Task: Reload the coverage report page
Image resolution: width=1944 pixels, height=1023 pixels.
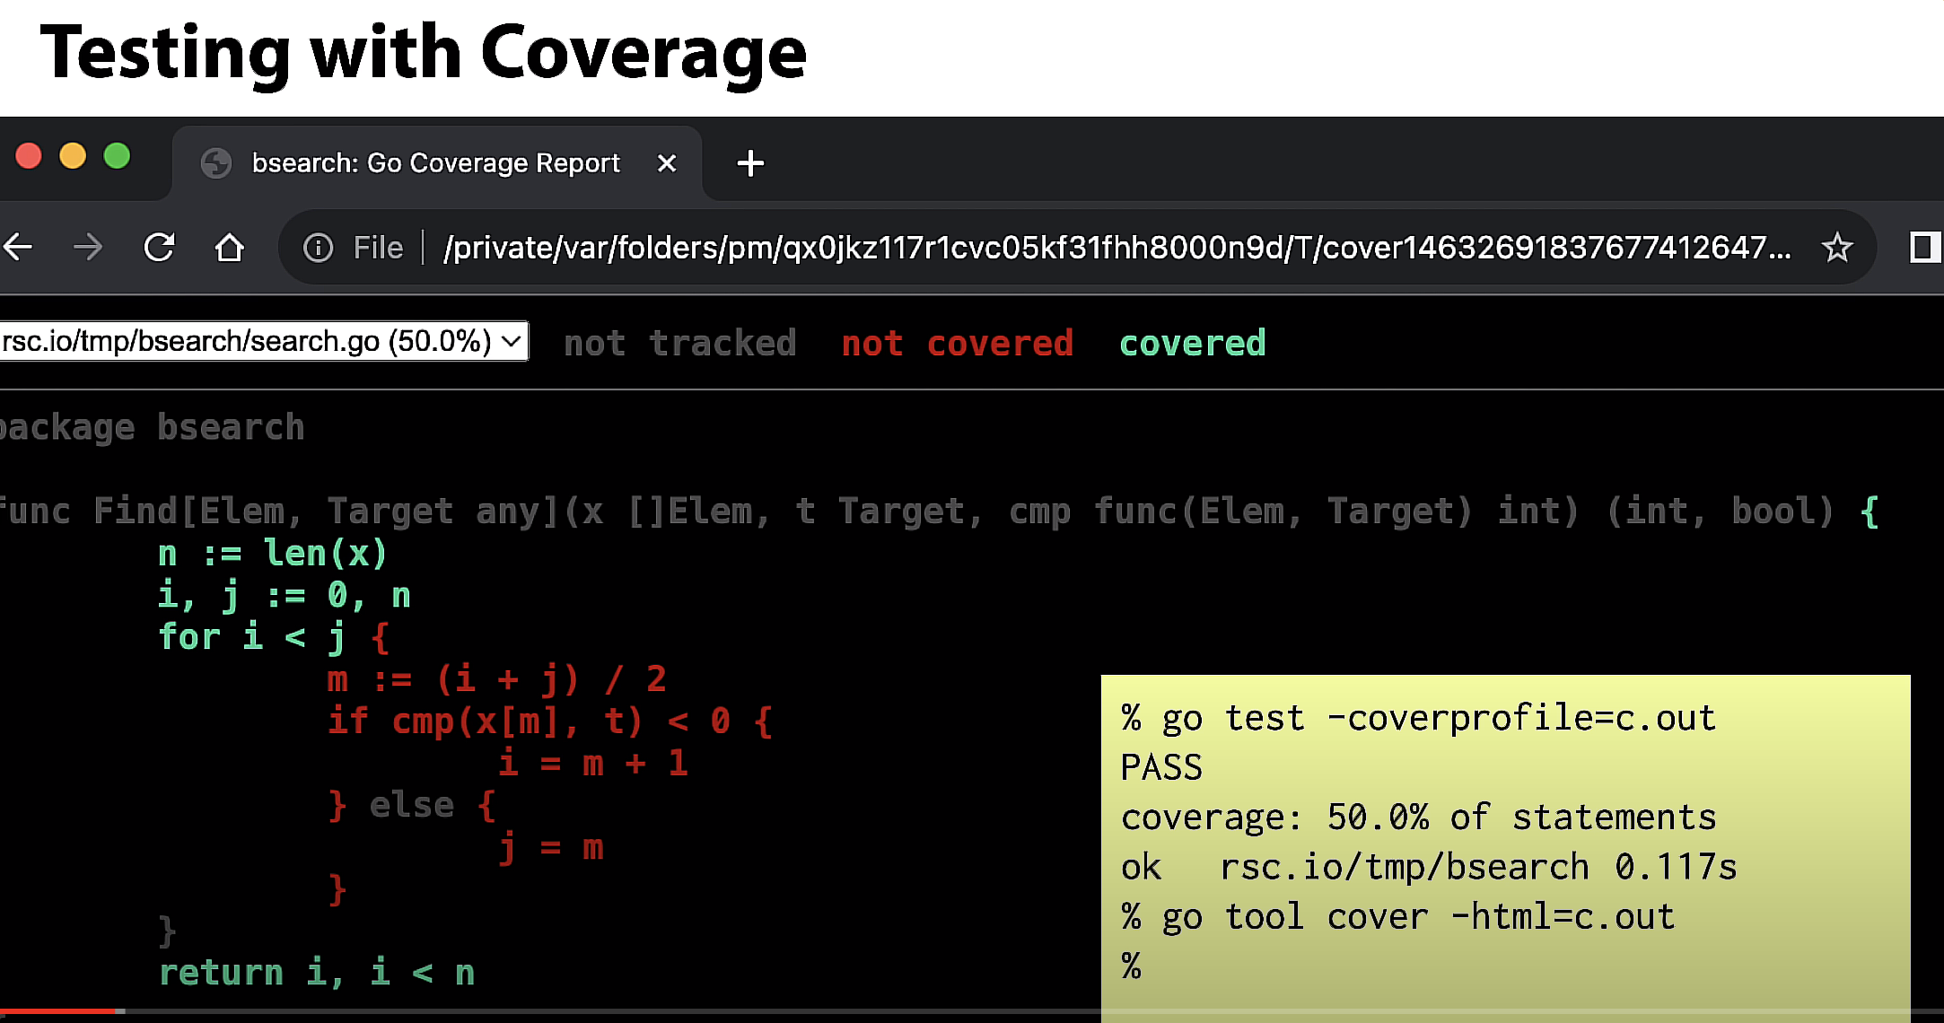Action: [x=159, y=247]
